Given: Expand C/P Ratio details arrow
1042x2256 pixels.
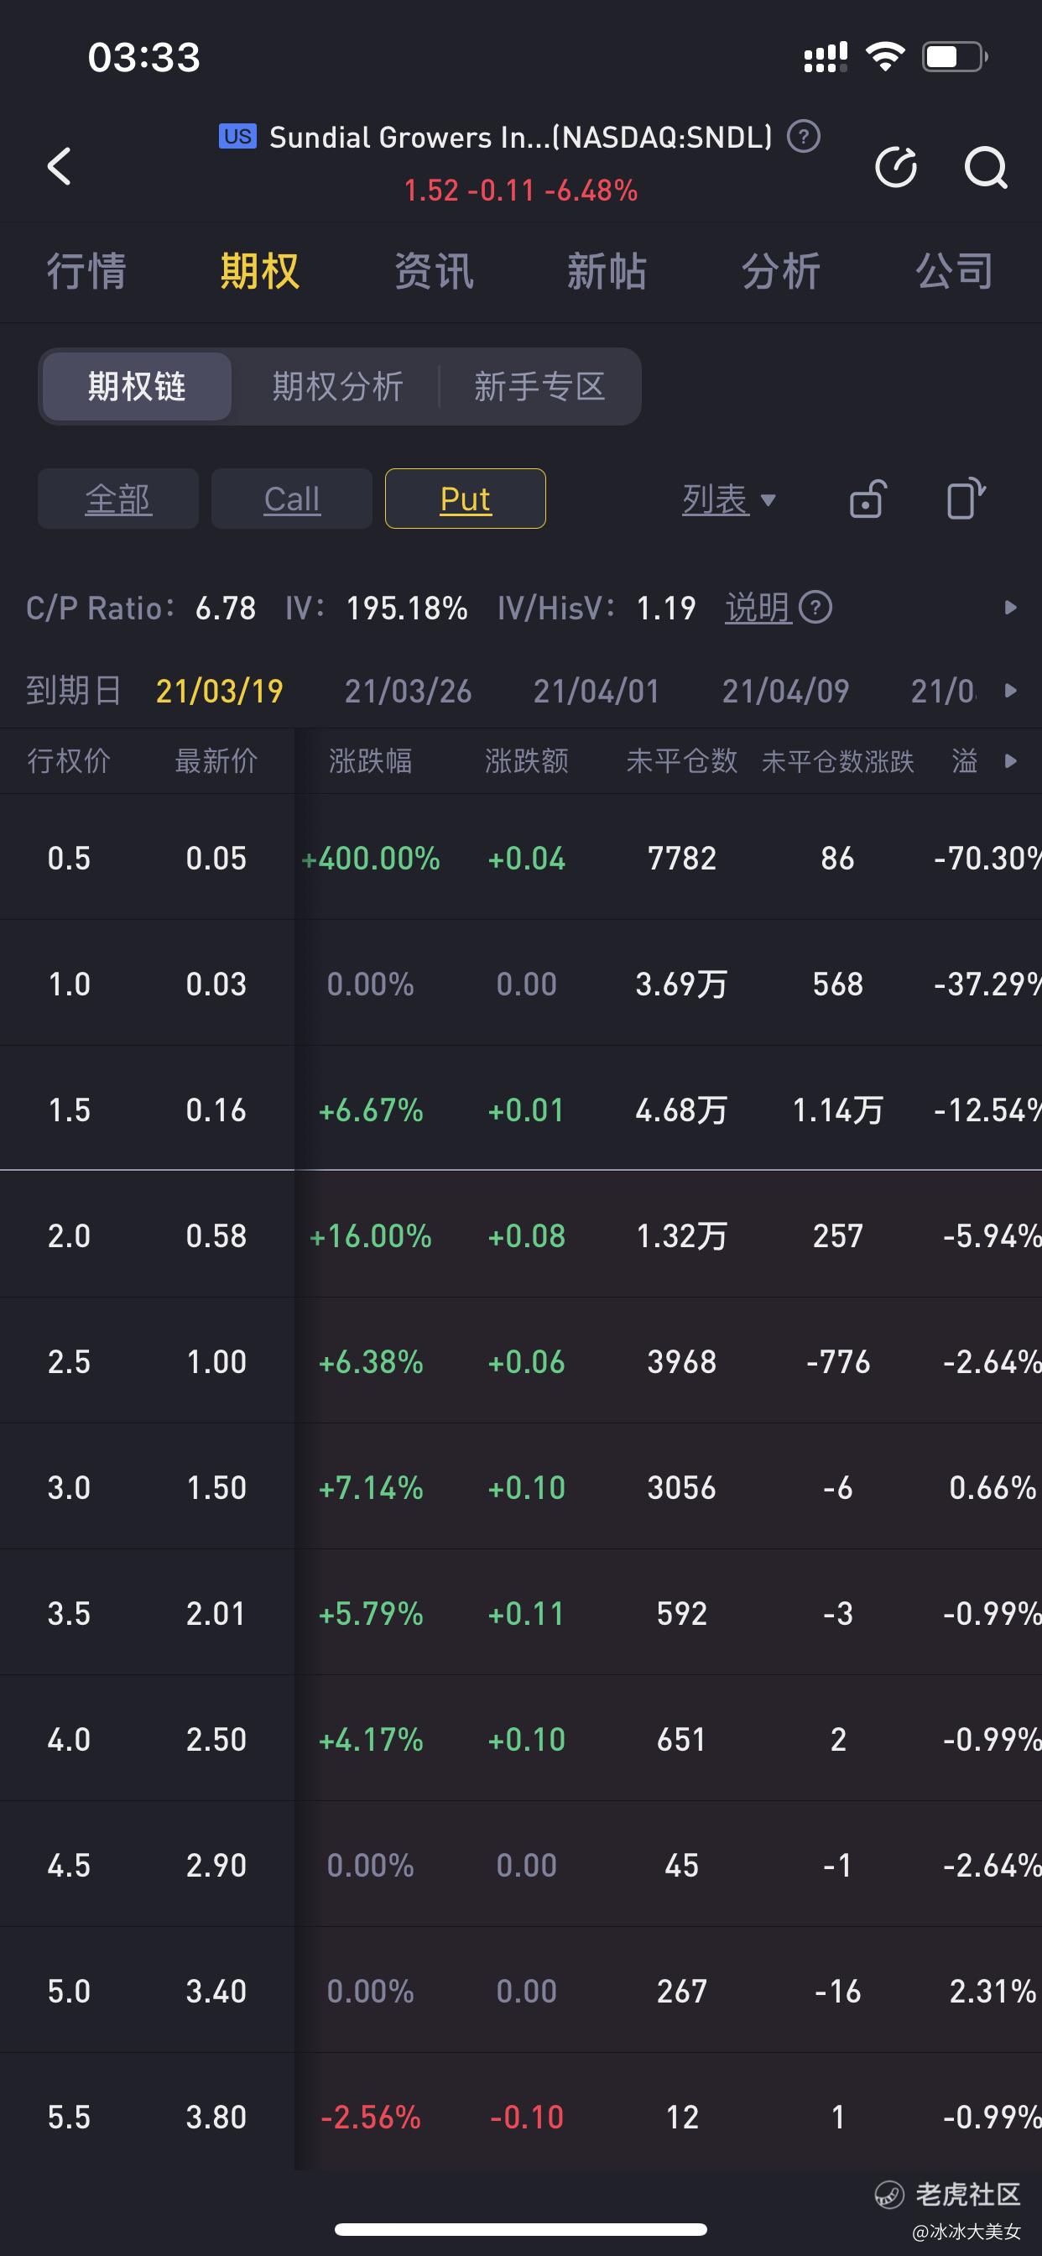Looking at the screenshot, I should (x=1010, y=607).
